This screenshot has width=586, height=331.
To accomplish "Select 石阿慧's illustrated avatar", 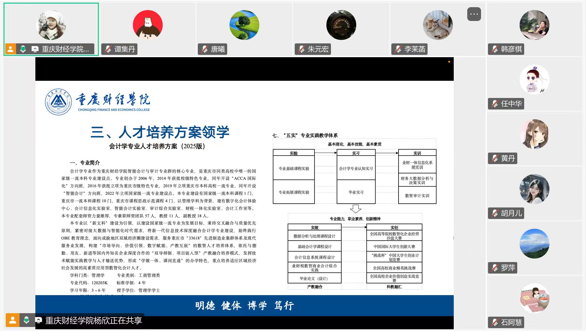I will (x=535, y=298).
